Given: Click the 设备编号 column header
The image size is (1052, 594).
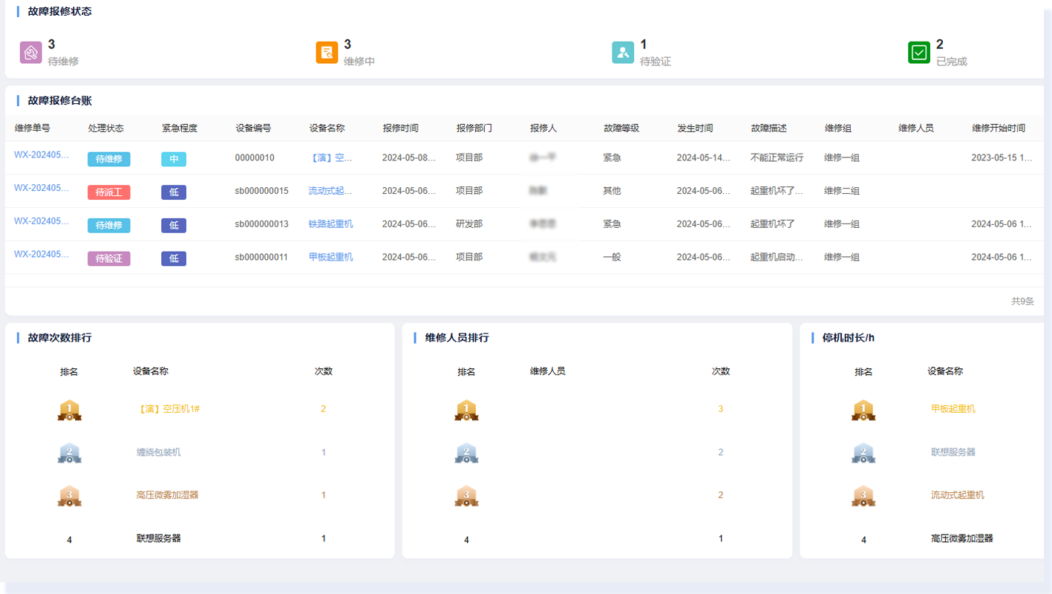Looking at the screenshot, I should tap(253, 128).
